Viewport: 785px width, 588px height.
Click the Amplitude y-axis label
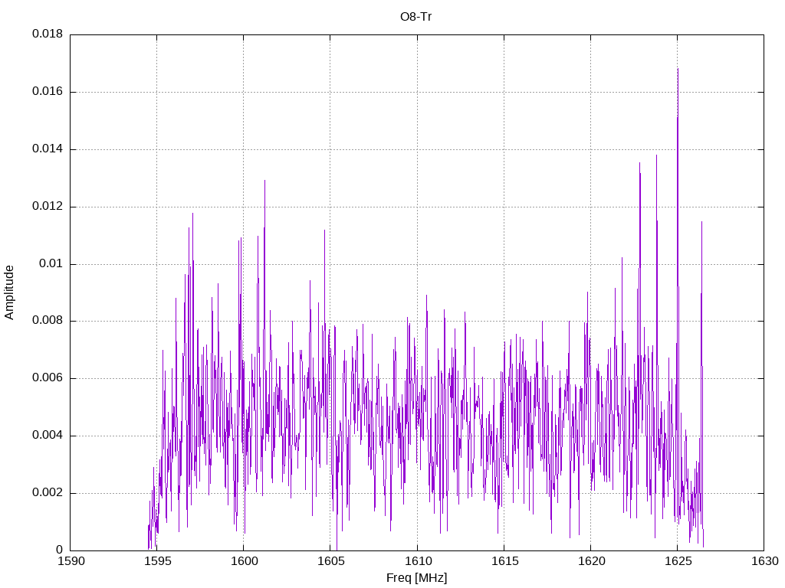9,292
